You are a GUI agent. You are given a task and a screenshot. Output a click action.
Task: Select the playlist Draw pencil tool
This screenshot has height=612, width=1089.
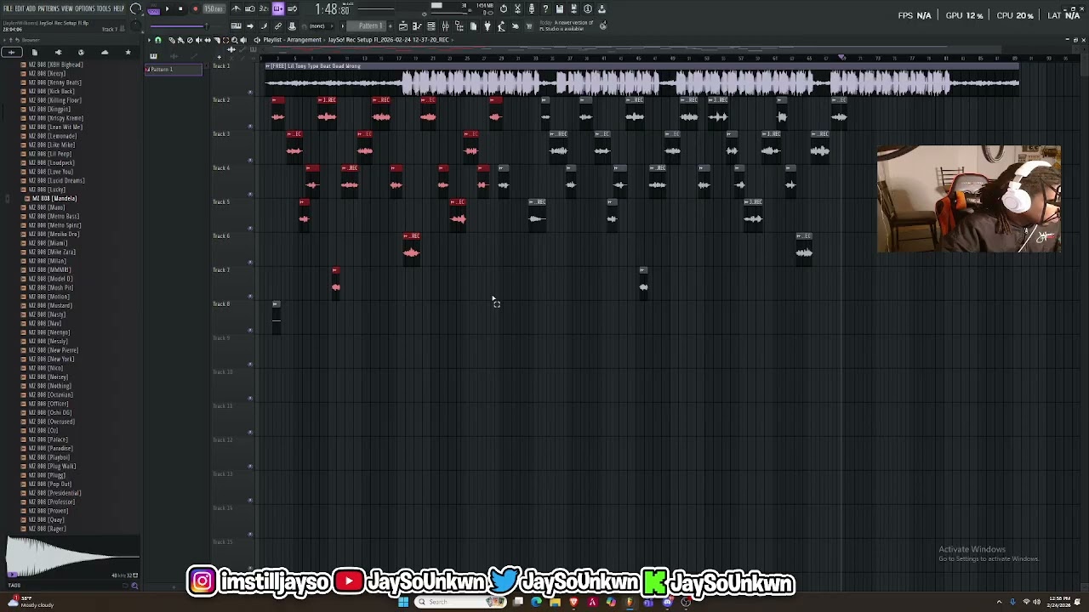172,40
